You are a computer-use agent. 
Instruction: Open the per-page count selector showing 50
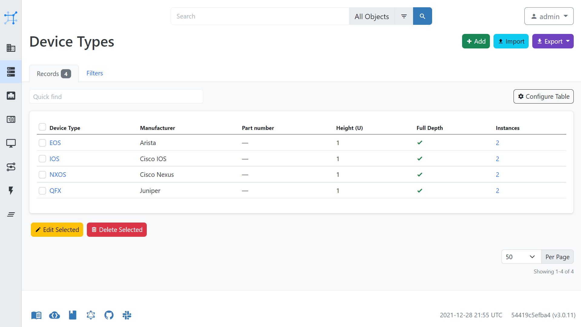[x=521, y=256]
